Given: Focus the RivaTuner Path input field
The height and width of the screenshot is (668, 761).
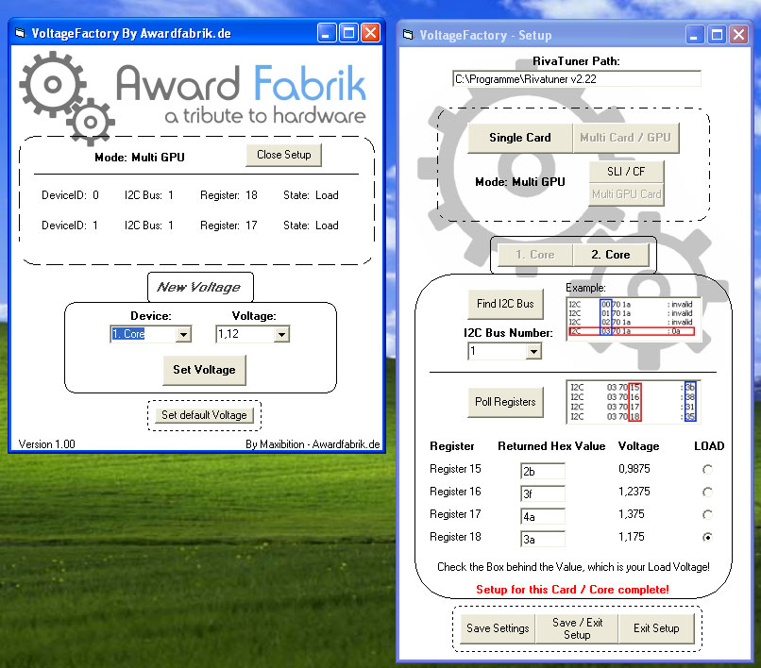Looking at the screenshot, I should tap(577, 79).
